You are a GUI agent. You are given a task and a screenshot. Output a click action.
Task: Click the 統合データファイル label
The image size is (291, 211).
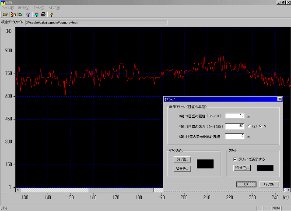pyautogui.click(x=12, y=22)
